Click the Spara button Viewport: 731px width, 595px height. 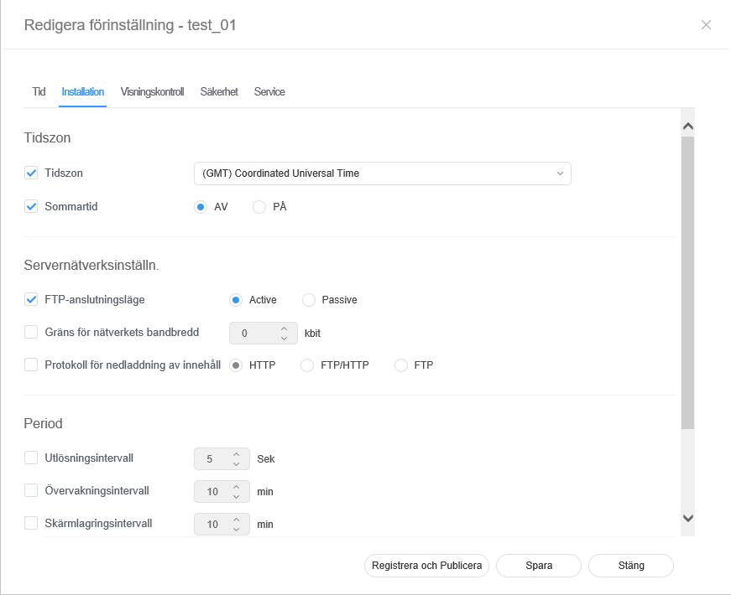pos(538,566)
